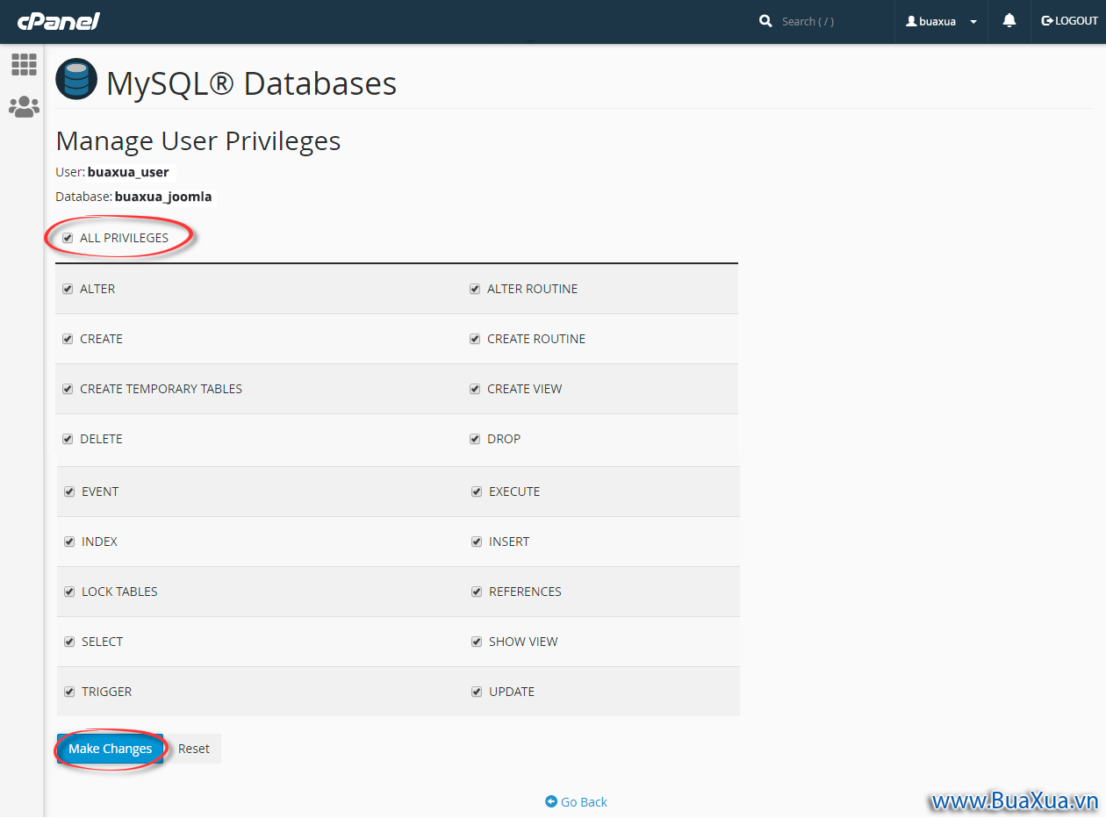Click the LOCK TABLES label text
Viewport: 1106px width, 818px height.
(x=119, y=592)
